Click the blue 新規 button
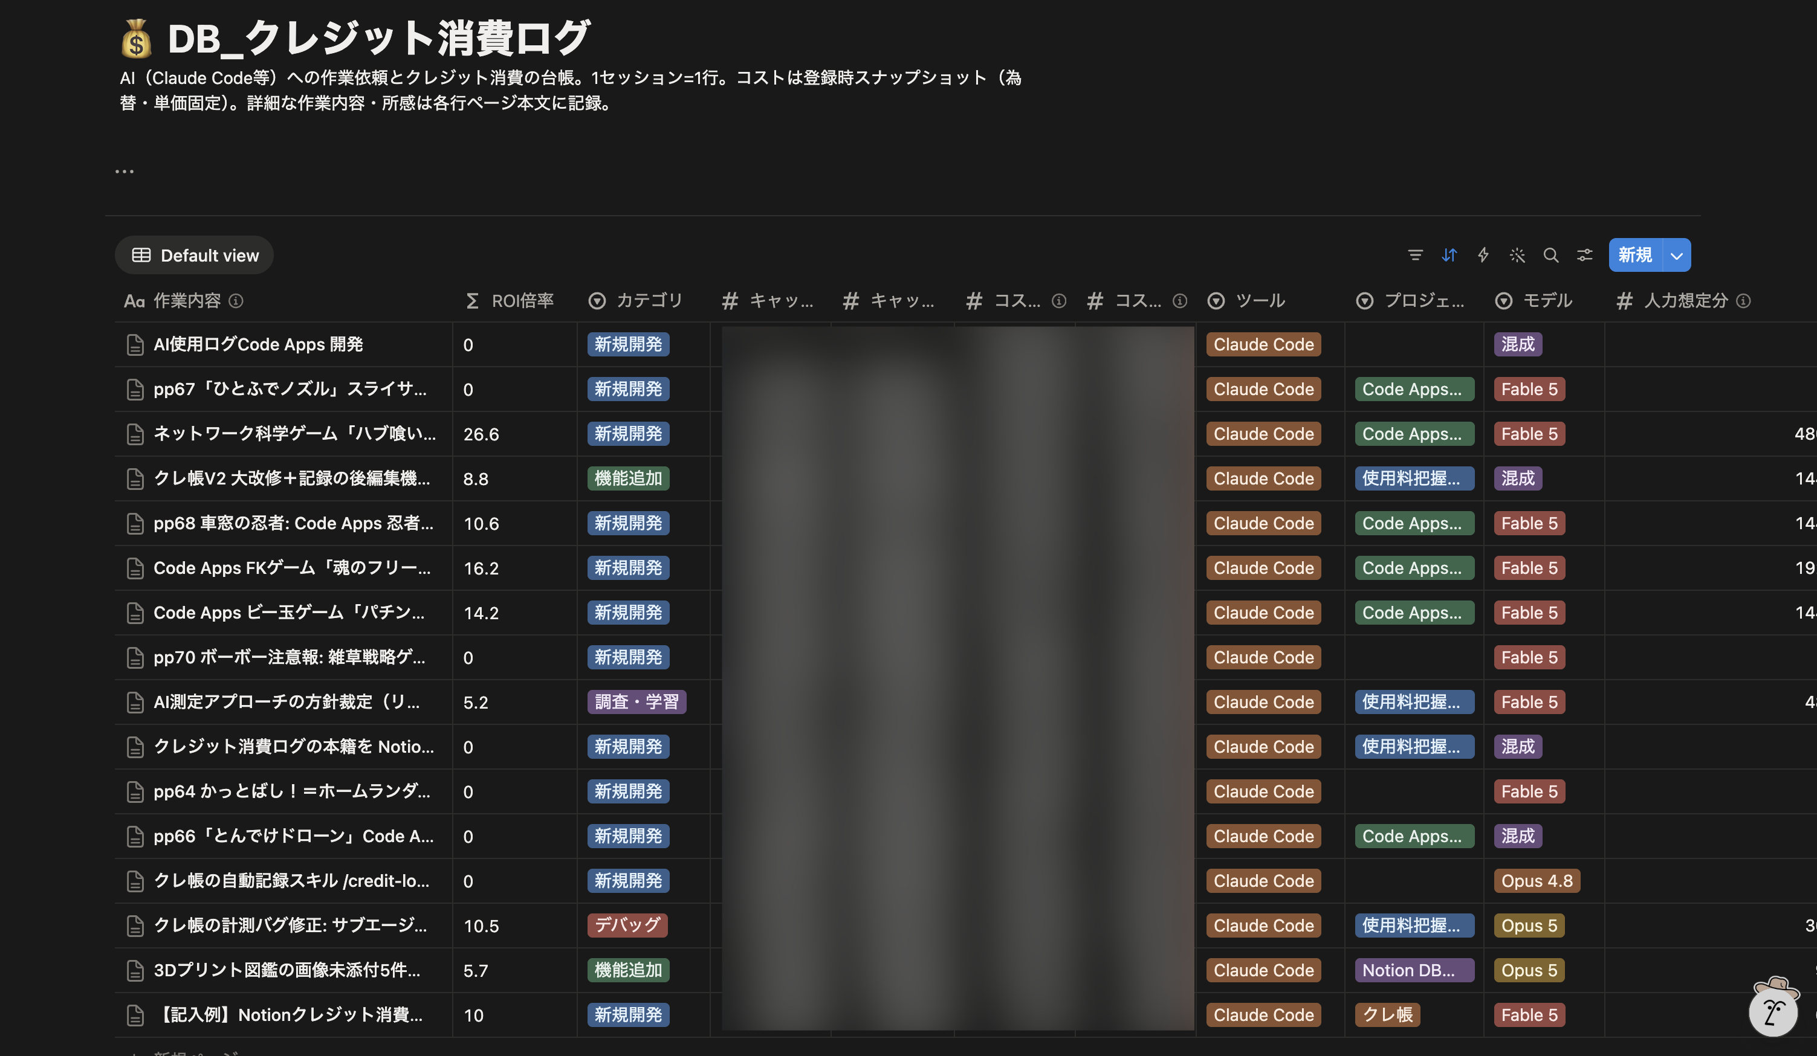1817x1056 pixels. click(1635, 255)
